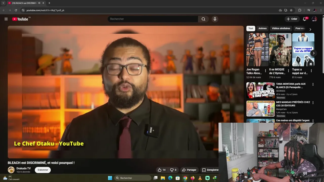Viewport: 324px width, 182px height.
Task: Open Chrome extensions puzzle icon
Action: (300, 10)
